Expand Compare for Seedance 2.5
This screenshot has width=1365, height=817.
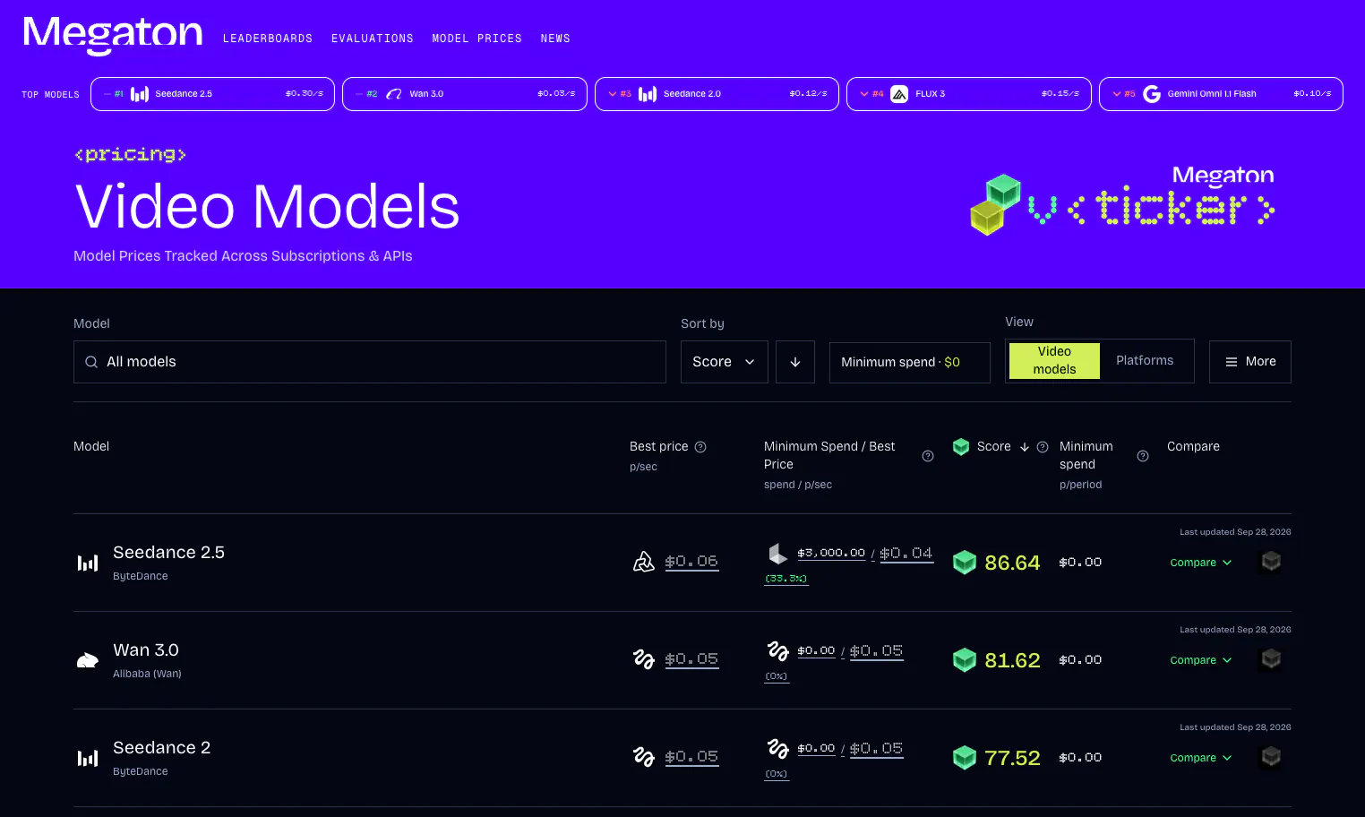(x=1201, y=563)
